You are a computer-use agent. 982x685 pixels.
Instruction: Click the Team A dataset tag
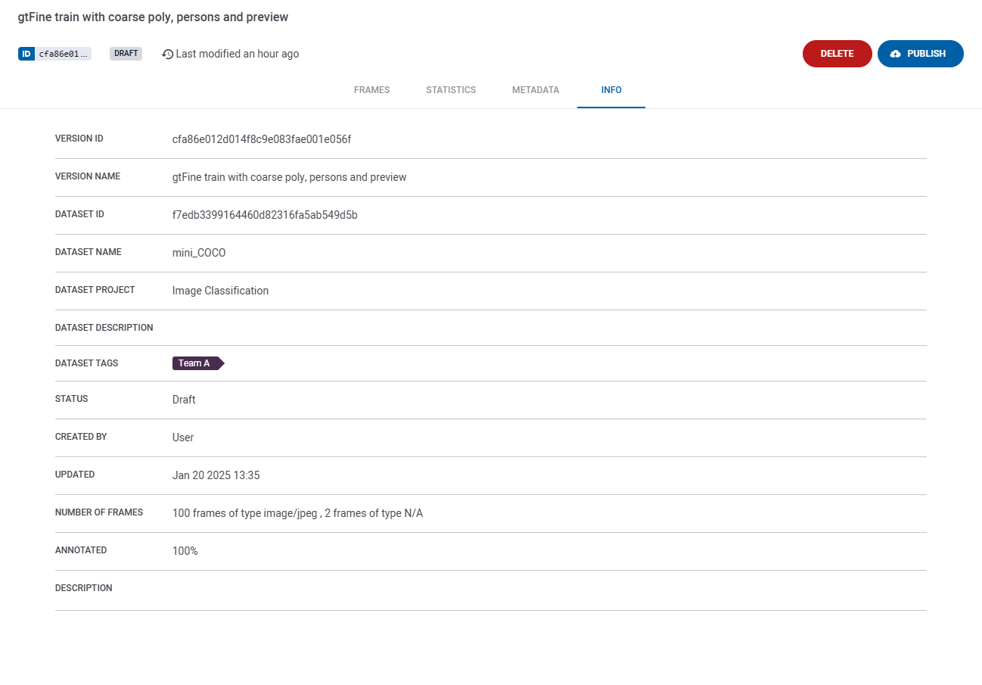(195, 363)
